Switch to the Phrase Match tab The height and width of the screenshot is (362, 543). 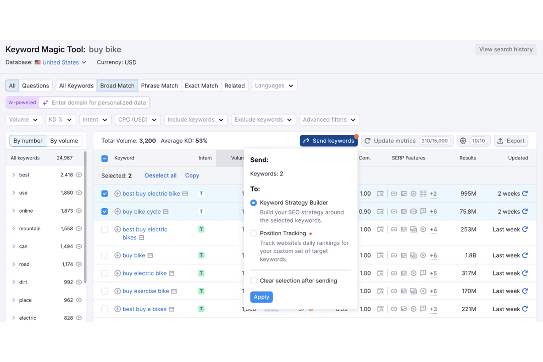pyautogui.click(x=159, y=85)
